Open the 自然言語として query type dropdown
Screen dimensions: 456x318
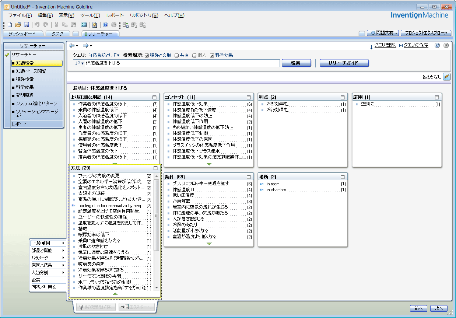(104, 55)
